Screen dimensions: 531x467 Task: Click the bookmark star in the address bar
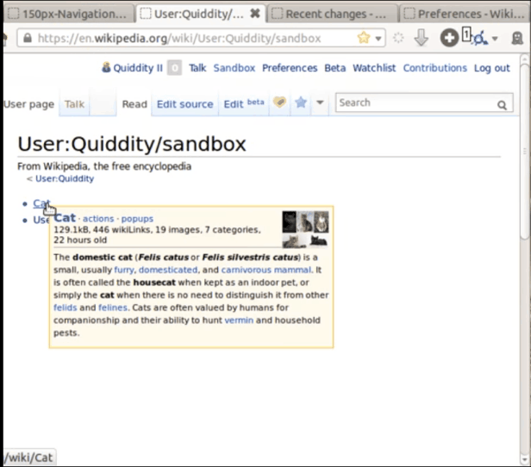(364, 38)
